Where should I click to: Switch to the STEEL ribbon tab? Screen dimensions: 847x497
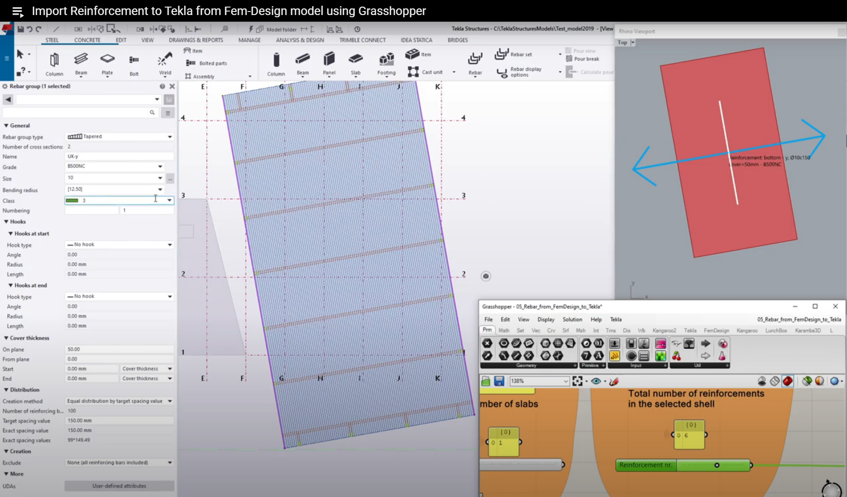coord(52,40)
